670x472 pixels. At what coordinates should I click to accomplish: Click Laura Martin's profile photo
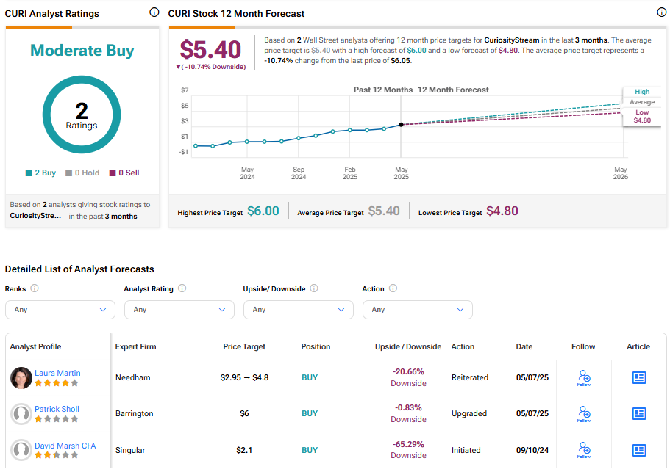pyautogui.click(x=21, y=378)
